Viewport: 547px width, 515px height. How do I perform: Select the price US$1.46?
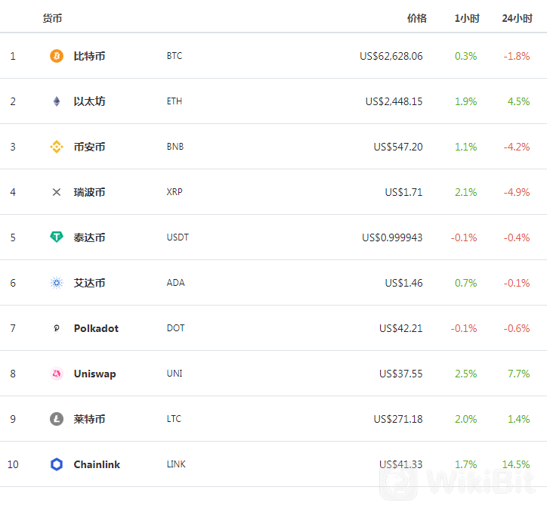coord(403,283)
